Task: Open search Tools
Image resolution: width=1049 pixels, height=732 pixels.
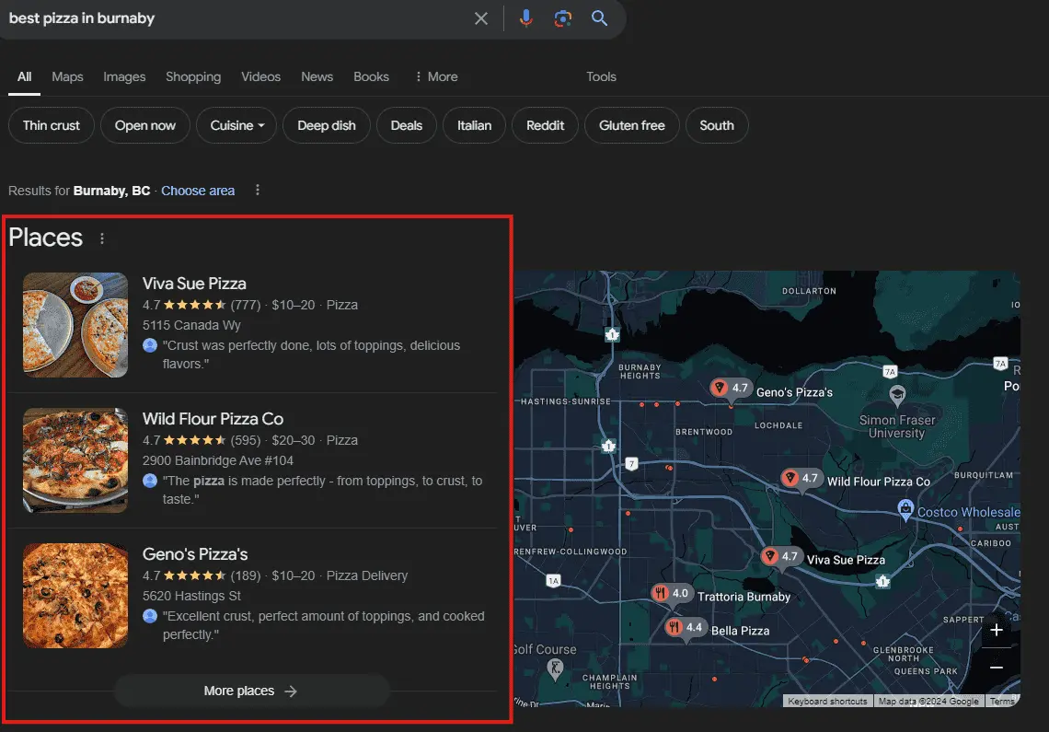Action: coord(602,77)
